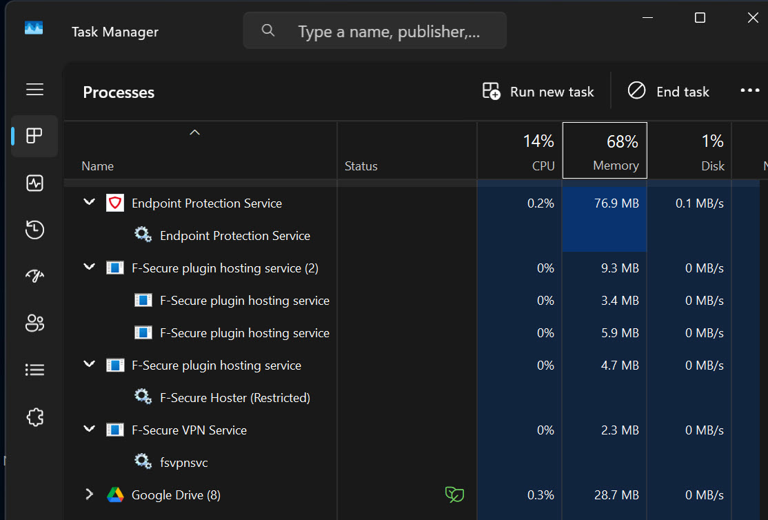Click the Google Drive app icon
This screenshot has width=768, height=520.
point(115,494)
